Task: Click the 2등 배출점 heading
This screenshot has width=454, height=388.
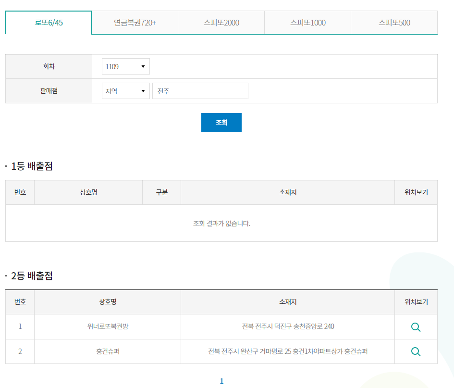Action: pos(32,275)
